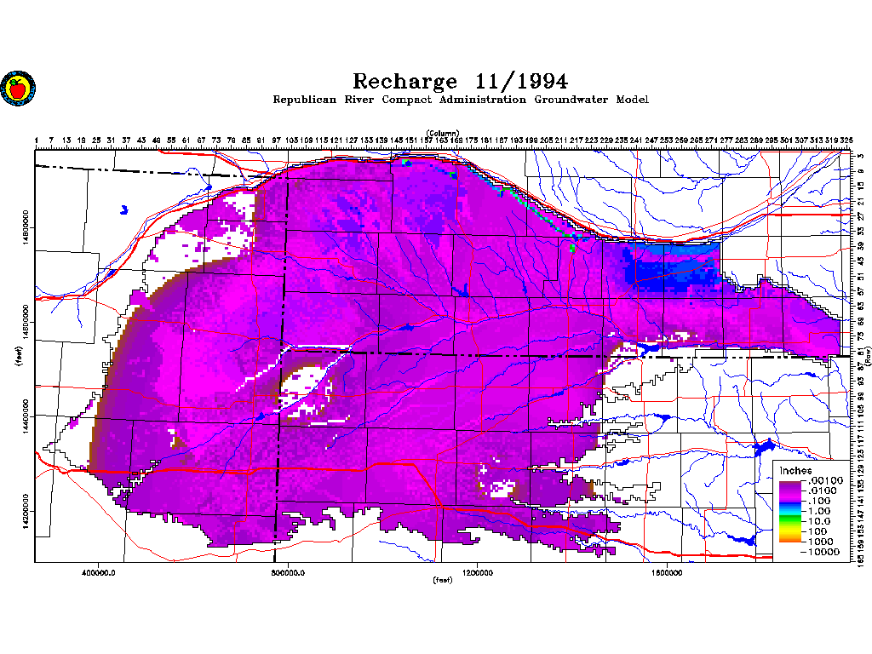The image size is (872, 654).
Task: Click the '14600000' y-axis label
Action: coord(26,321)
